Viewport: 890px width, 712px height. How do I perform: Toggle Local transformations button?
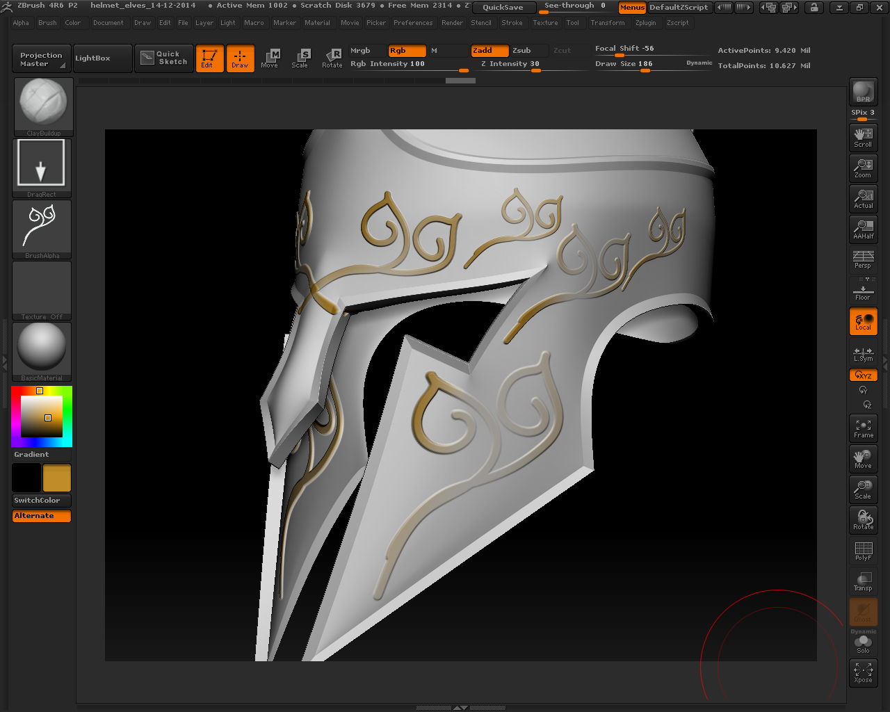[x=863, y=321]
